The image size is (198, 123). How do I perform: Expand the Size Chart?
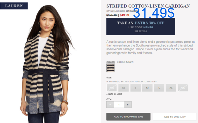[x=114, y=94]
